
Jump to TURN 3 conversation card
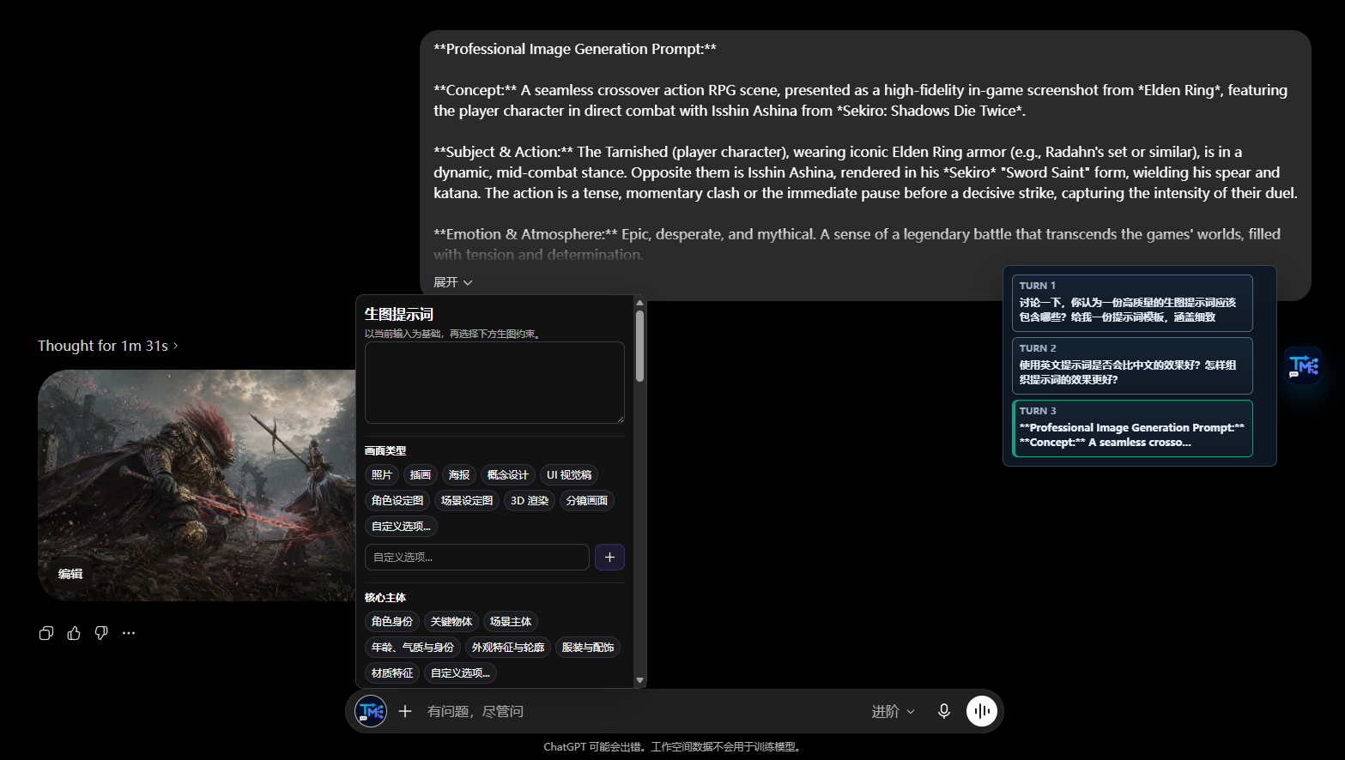[x=1132, y=428]
